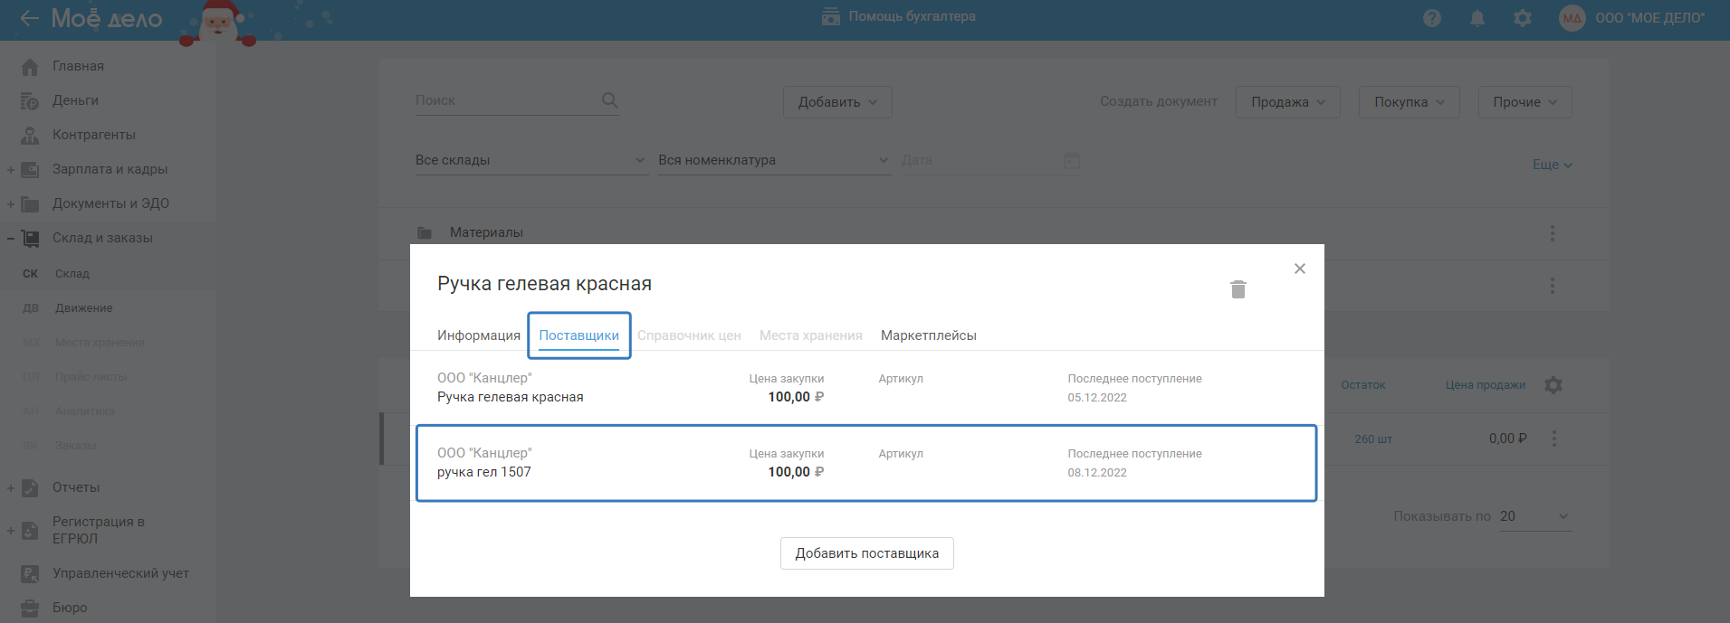Select the supplier row ручка гел 1507
Image resolution: width=1730 pixels, height=623 pixels.
(x=865, y=463)
